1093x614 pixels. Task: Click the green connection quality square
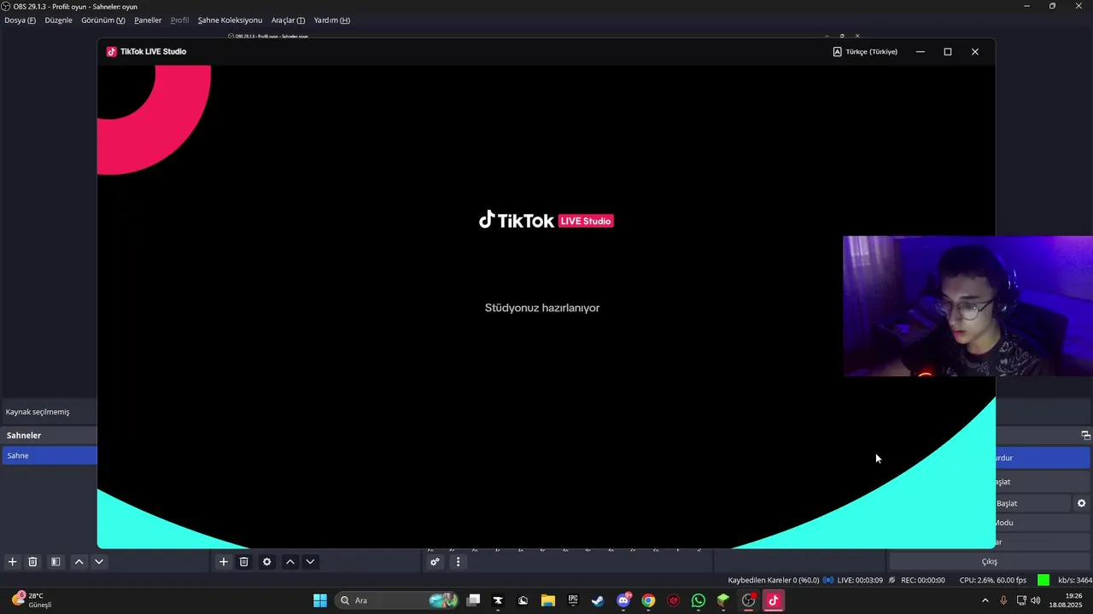pyautogui.click(x=1043, y=580)
